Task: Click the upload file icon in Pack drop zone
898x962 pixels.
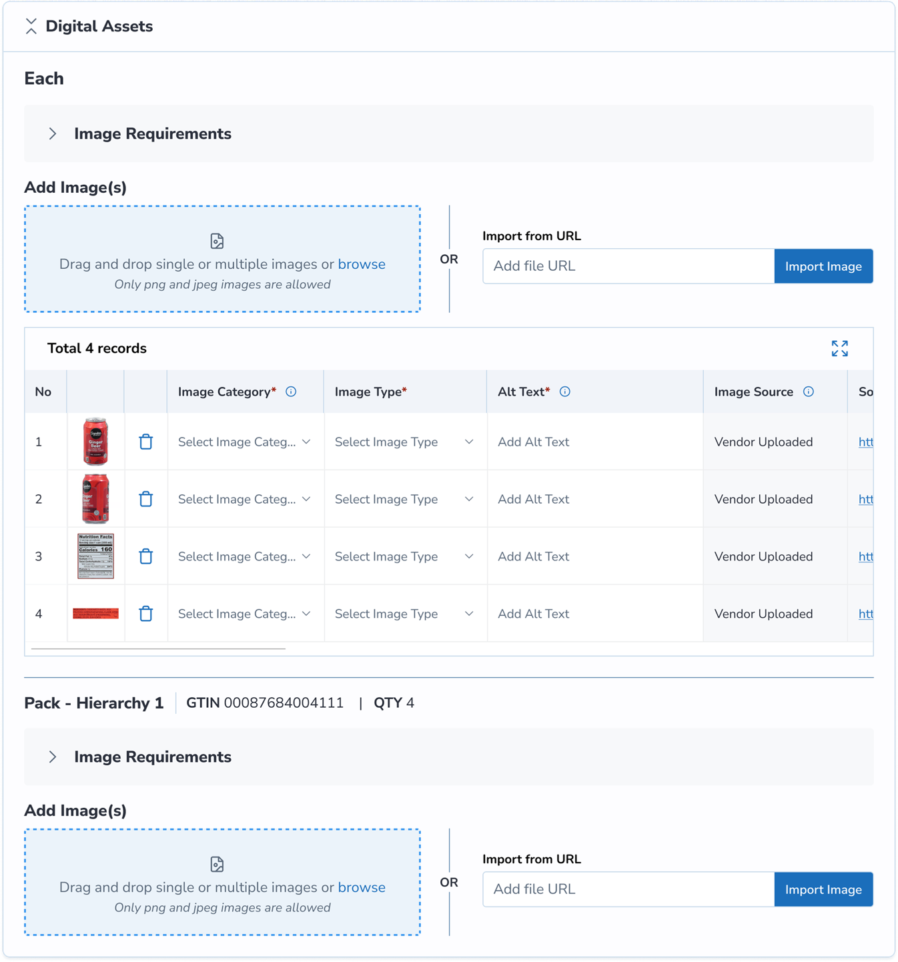Action: tap(217, 864)
